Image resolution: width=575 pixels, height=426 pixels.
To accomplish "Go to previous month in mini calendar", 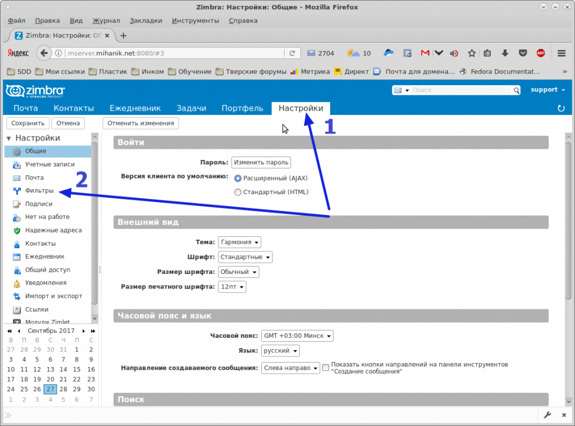I will click(19, 331).
